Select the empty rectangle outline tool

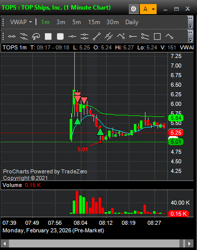click(157, 36)
